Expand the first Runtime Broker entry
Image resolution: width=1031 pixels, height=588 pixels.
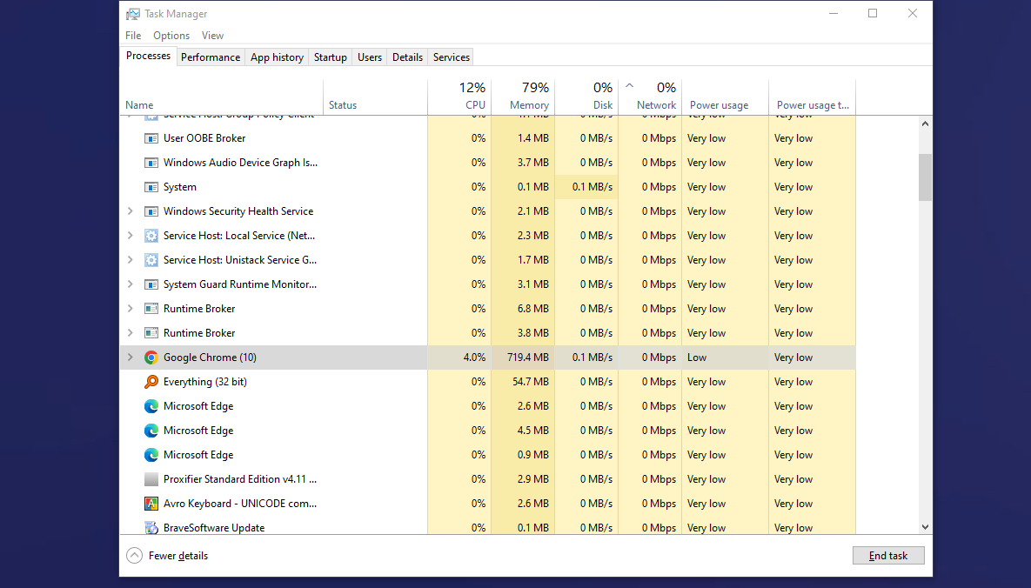click(131, 309)
